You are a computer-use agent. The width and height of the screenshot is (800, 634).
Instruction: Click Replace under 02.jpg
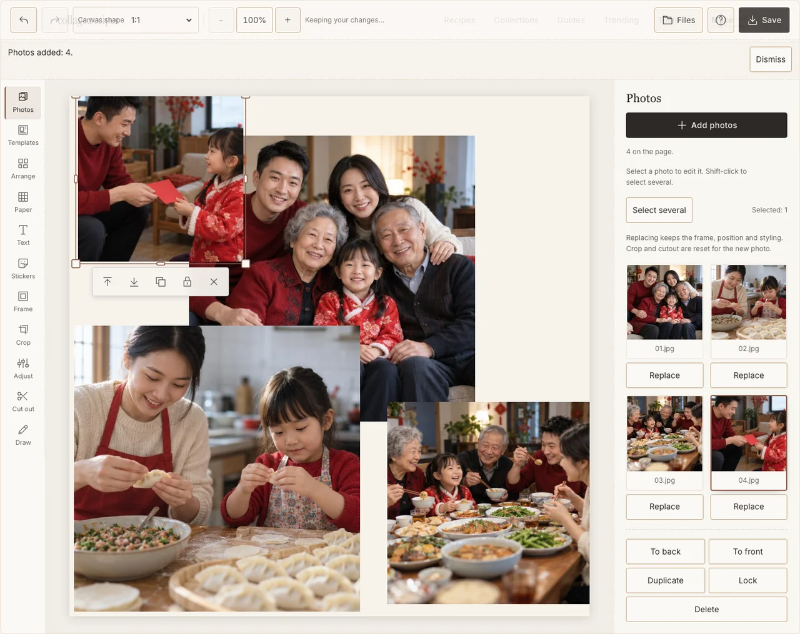pyautogui.click(x=749, y=375)
